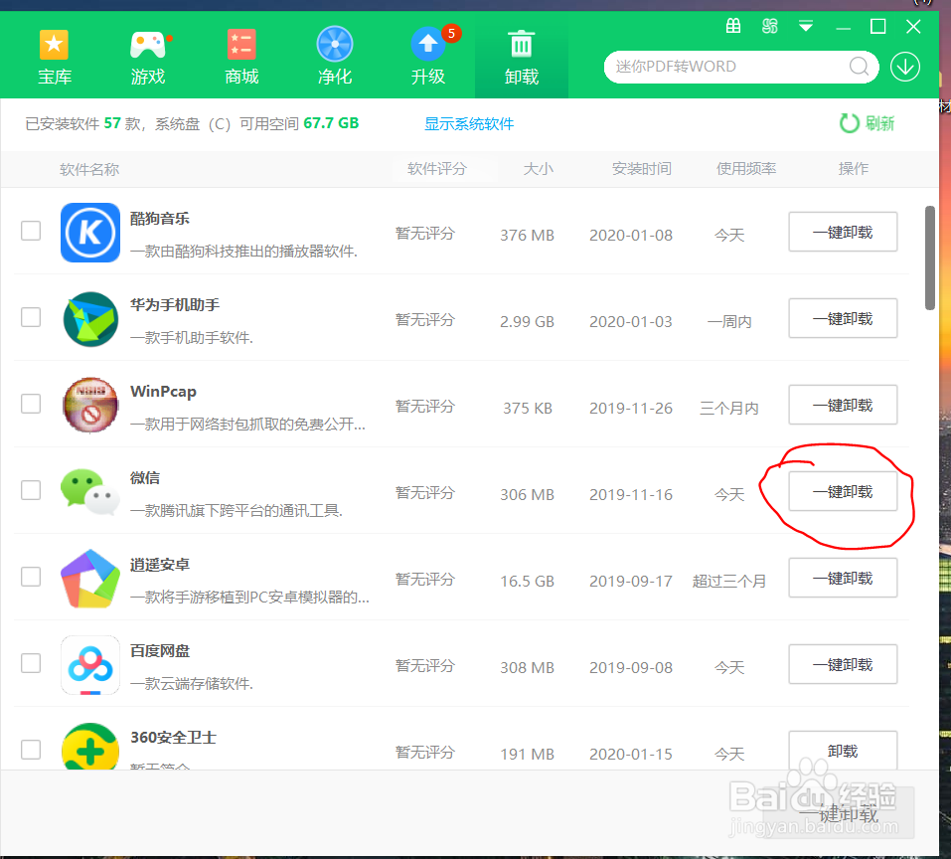Click the 微信 WeChat app icon
The height and width of the screenshot is (859, 951).
click(90, 492)
